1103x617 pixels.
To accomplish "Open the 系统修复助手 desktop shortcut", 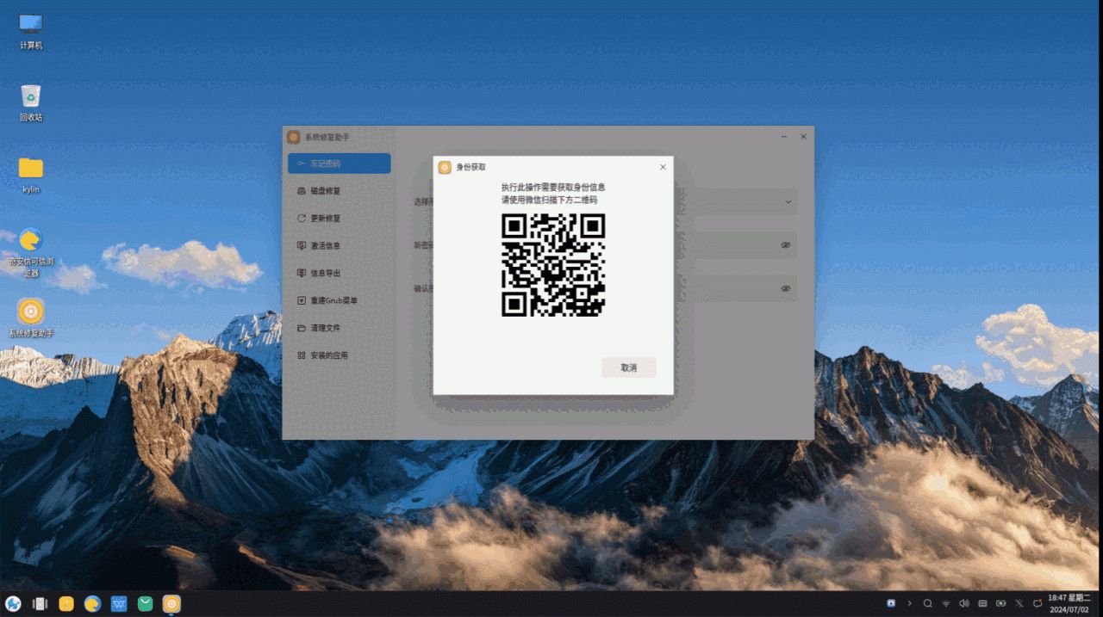I will (x=31, y=312).
